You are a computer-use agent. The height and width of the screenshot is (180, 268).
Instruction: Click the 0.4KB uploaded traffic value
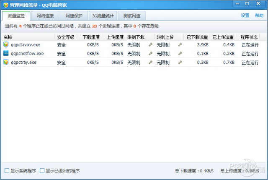coord(229,45)
